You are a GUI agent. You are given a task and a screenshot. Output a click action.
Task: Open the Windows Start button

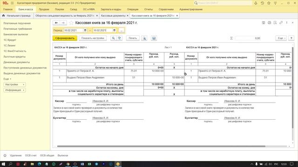click(x=3, y=164)
